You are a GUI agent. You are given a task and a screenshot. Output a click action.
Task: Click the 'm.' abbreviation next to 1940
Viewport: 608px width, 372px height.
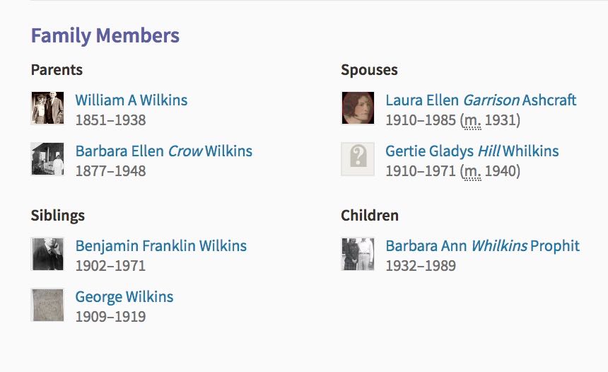pyautogui.click(x=472, y=171)
